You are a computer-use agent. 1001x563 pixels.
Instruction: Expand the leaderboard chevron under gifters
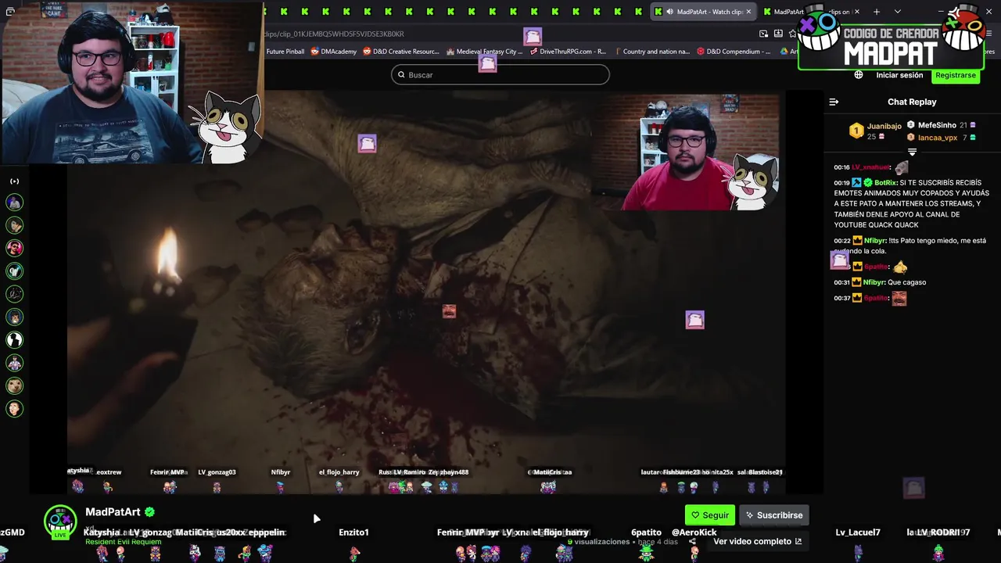912,152
